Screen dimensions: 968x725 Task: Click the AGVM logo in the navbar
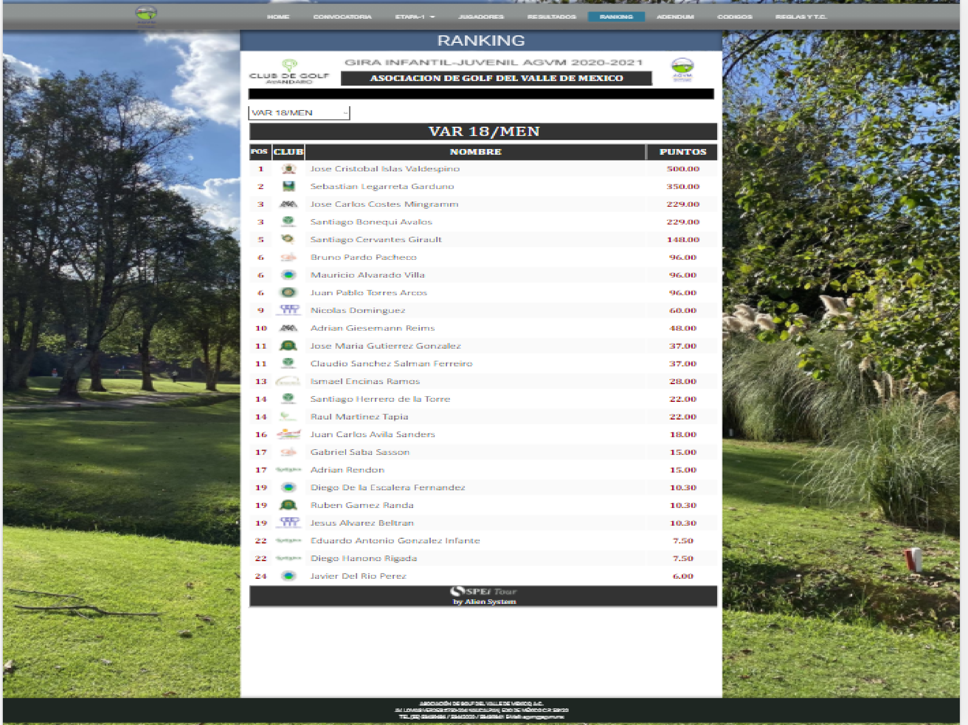(146, 16)
